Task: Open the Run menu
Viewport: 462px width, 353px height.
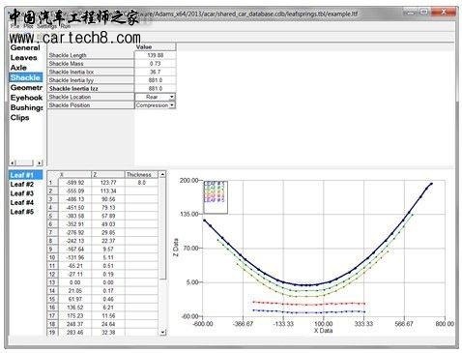Action: (66, 26)
